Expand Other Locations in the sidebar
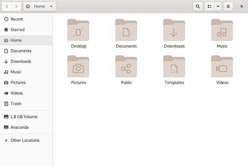 (25, 140)
